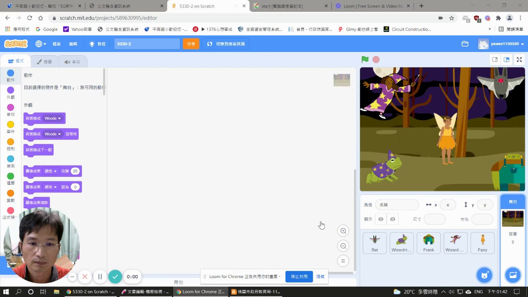528x297 pixels.
Task: Switch to the 程式 Code tab
Action: click(x=16, y=61)
